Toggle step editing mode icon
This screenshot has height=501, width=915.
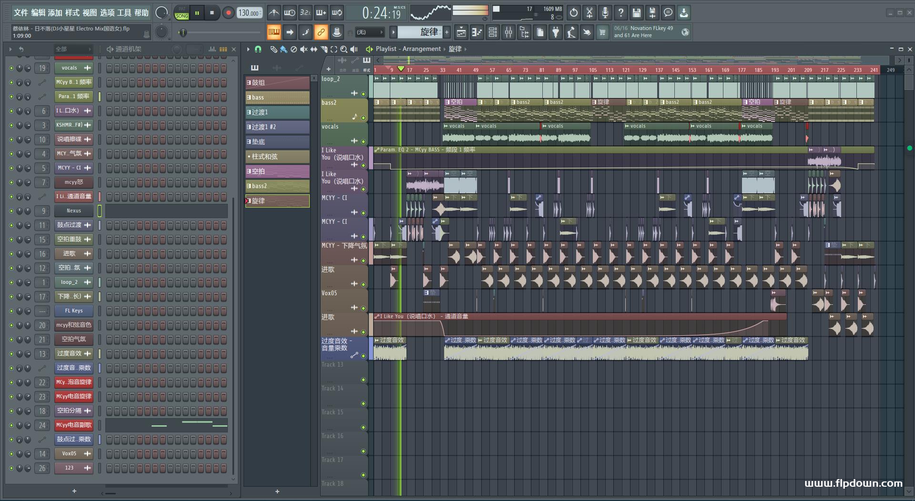click(305, 32)
